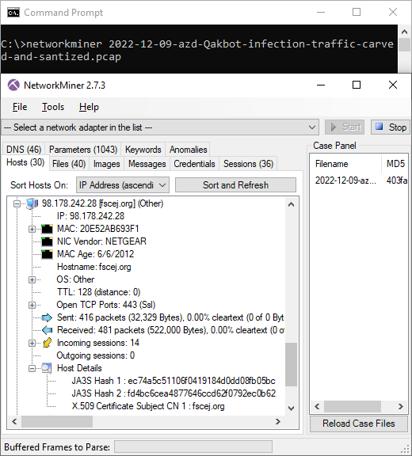Expand the MAC: 20E52AB693F1 node
Screen dimensions: 412x456
click(x=32, y=229)
